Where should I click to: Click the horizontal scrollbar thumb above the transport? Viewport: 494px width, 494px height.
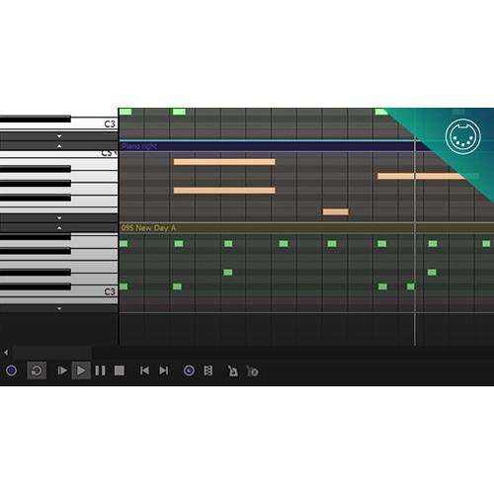[52, 353]
